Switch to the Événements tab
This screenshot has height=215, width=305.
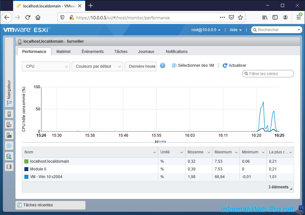(93, 51)
